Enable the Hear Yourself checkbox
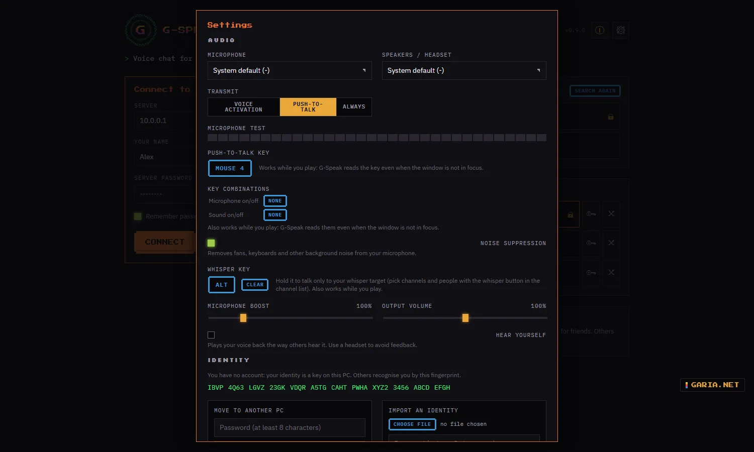The image size is (754, 452). (211, 335)
